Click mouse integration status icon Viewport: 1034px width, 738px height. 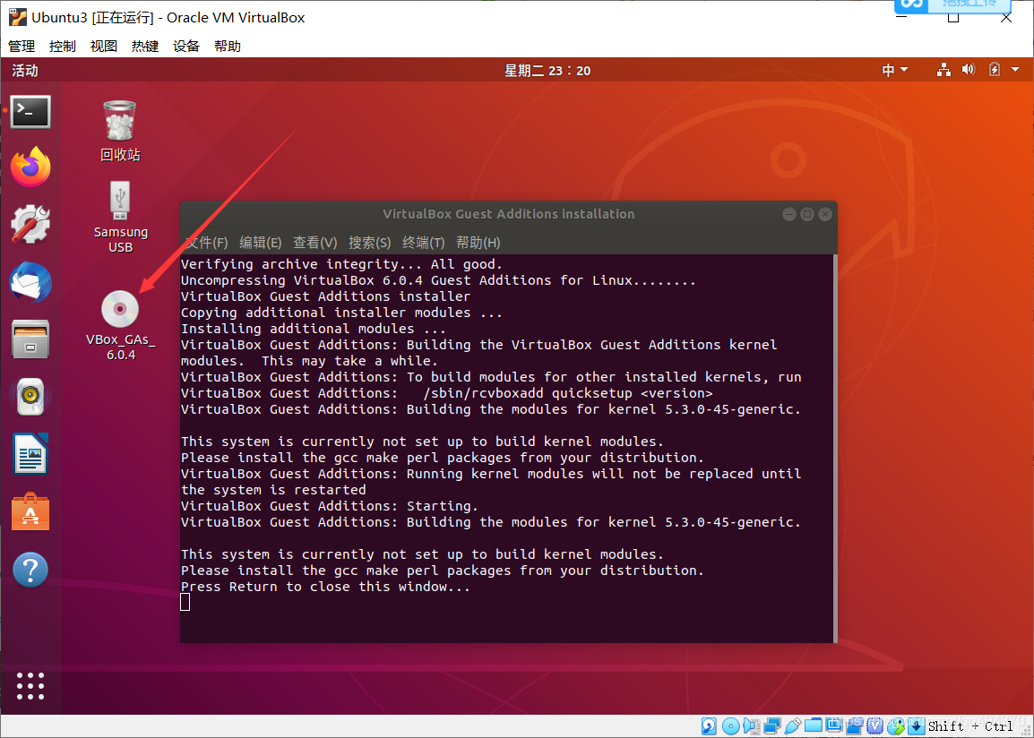click(x=895, y=726)
